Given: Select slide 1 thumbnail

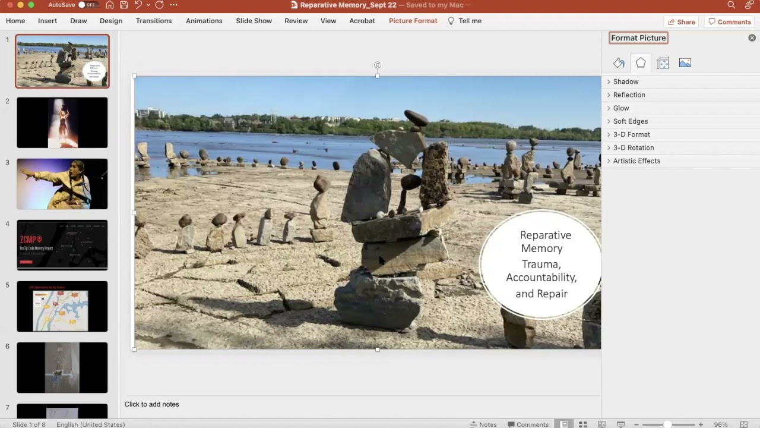Looking at the screenshot, I should click(62, 61).
